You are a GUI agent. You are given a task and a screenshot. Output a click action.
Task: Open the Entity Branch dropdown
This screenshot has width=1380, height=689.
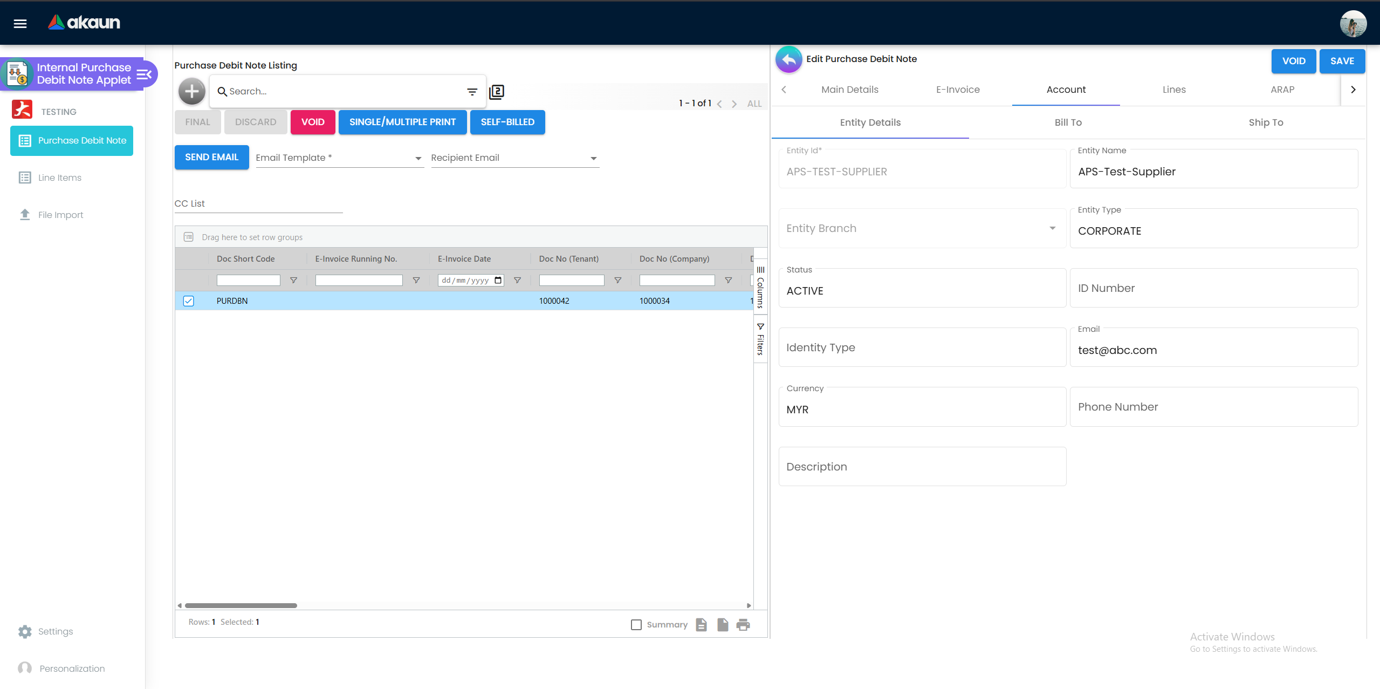(x=1052, y=228)
